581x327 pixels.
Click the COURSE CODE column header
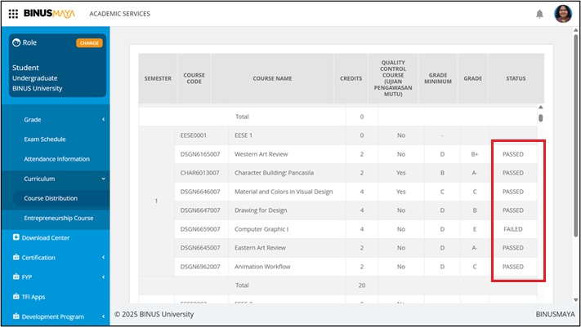pyautogui.click(x=194, y=78)
